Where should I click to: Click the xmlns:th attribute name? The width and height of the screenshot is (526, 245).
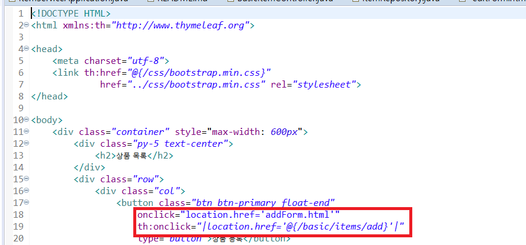[84, 25]
